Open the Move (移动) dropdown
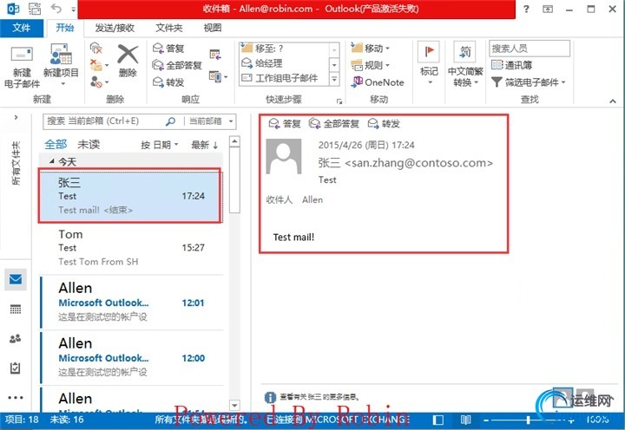 [370, 49]
